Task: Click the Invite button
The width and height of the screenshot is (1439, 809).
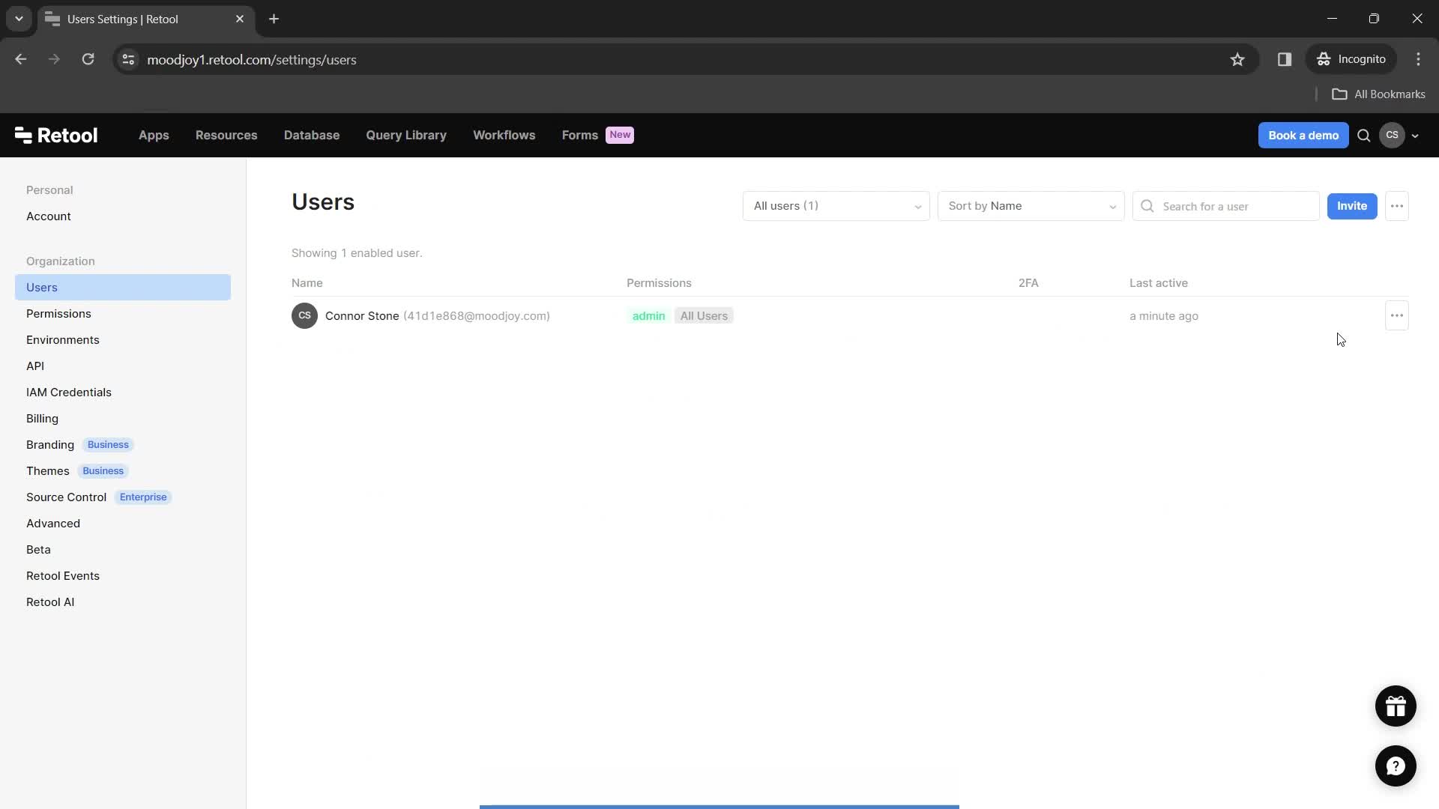Action: (1351, 205)
